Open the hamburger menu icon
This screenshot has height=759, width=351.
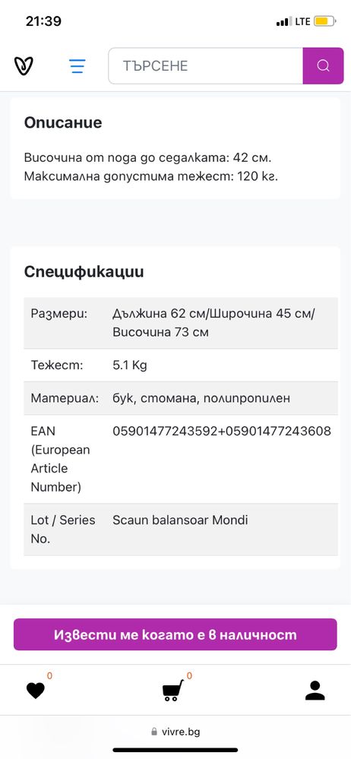(x=77, y=66)
